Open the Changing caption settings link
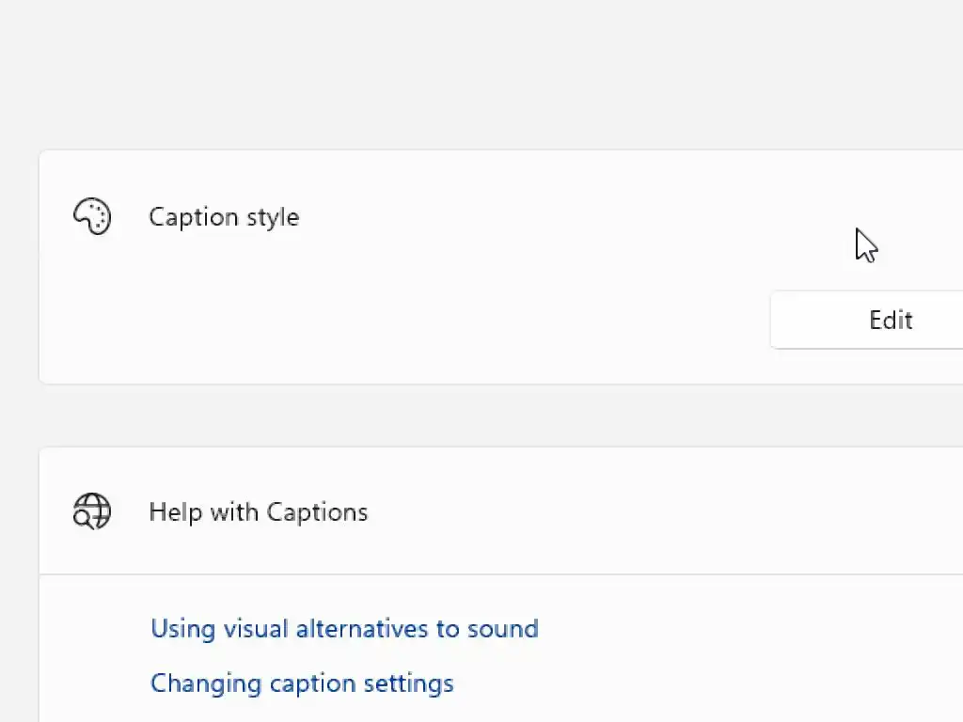The image size is (963, 722). [x=302, y=683]
